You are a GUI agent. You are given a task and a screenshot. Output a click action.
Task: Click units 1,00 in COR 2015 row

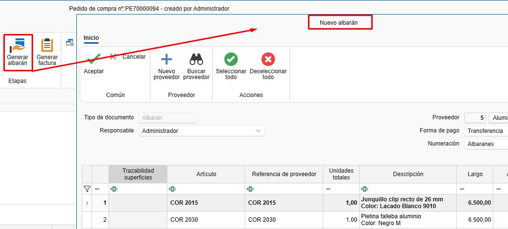341,203
